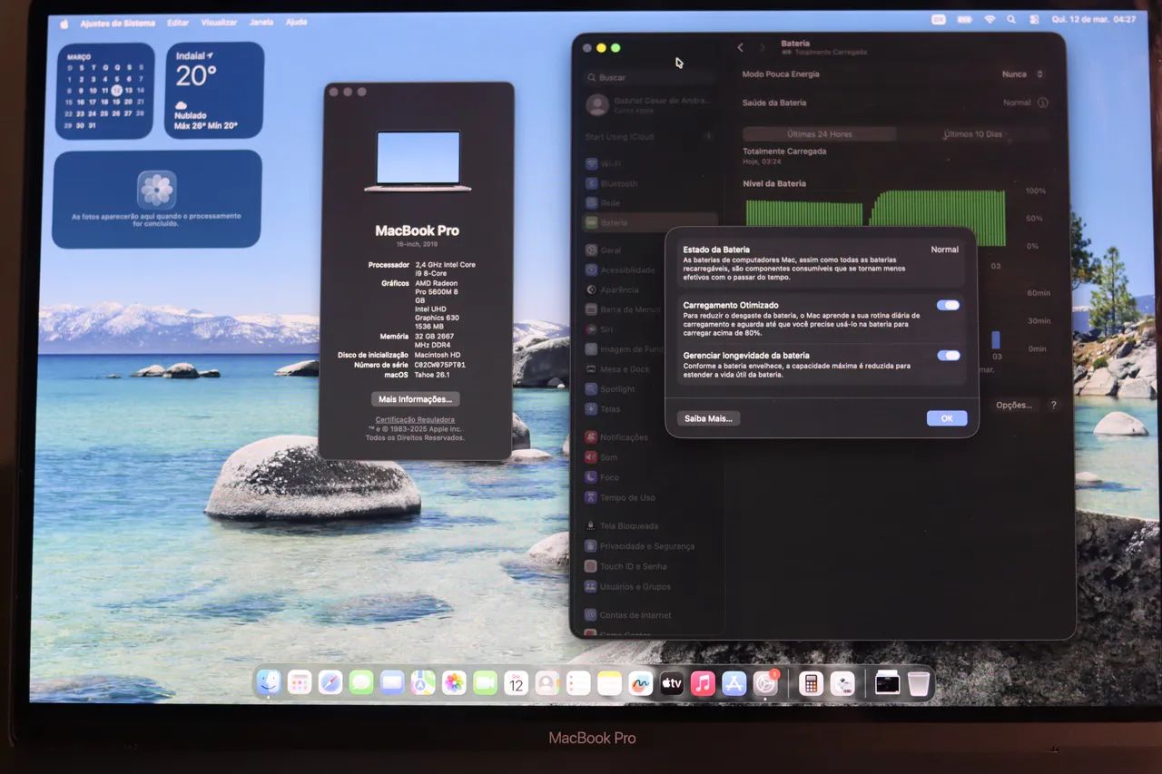Image resolution: width=1162 pixels, height=774 pixels.
Task: Click the OK button in battery dialog
Action: coord(947,418)
